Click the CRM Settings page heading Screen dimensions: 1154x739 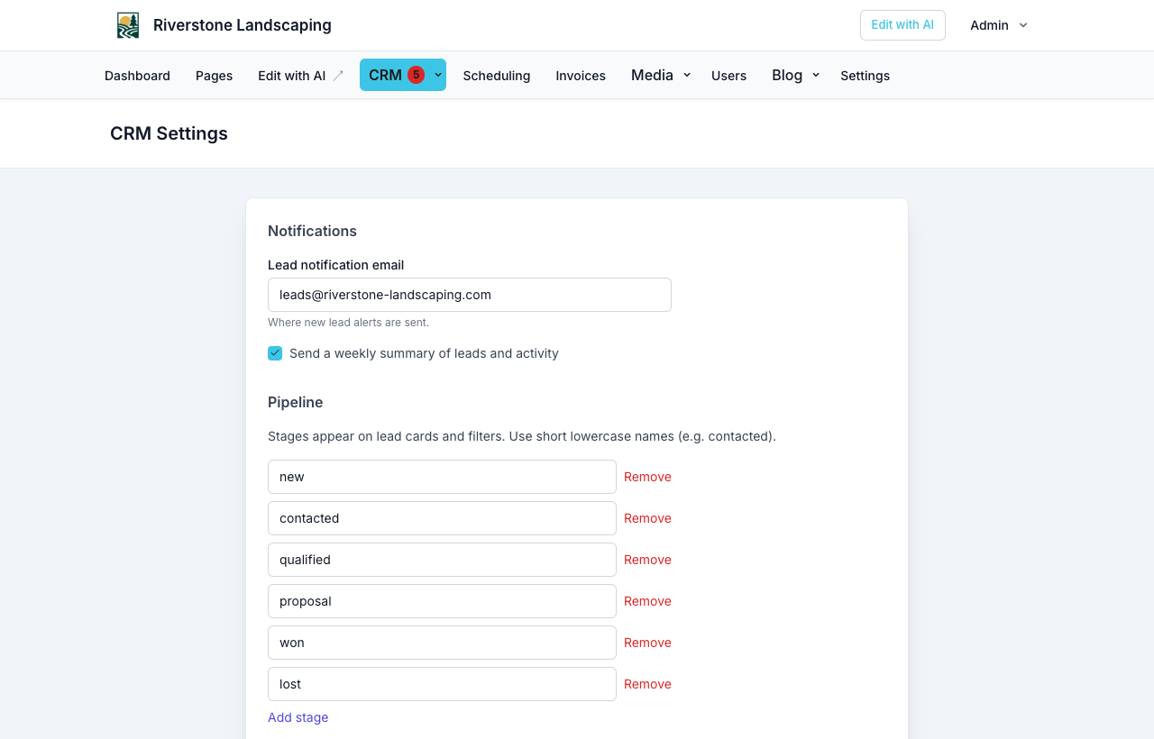point(169,133)
